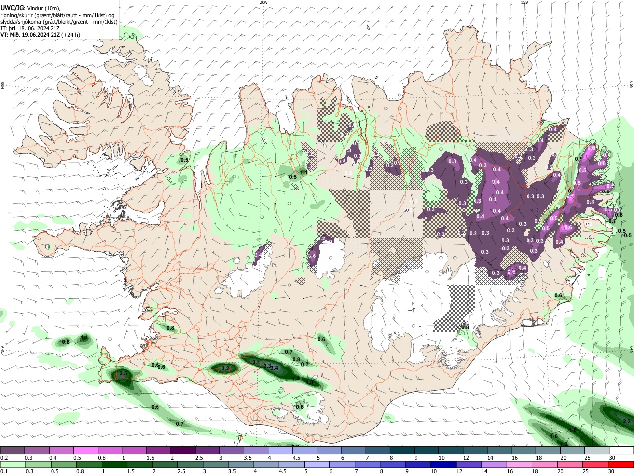Click the bright magenta 0.5 swatch, snow scale

coord(85,451)
